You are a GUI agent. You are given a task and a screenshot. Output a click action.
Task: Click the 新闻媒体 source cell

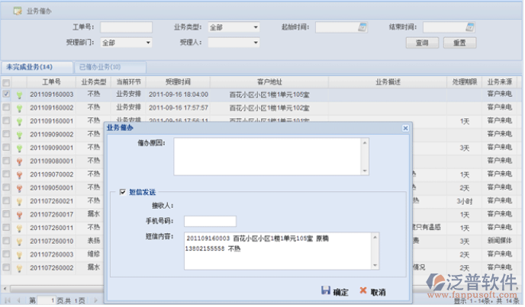click(x=500, y=241)
